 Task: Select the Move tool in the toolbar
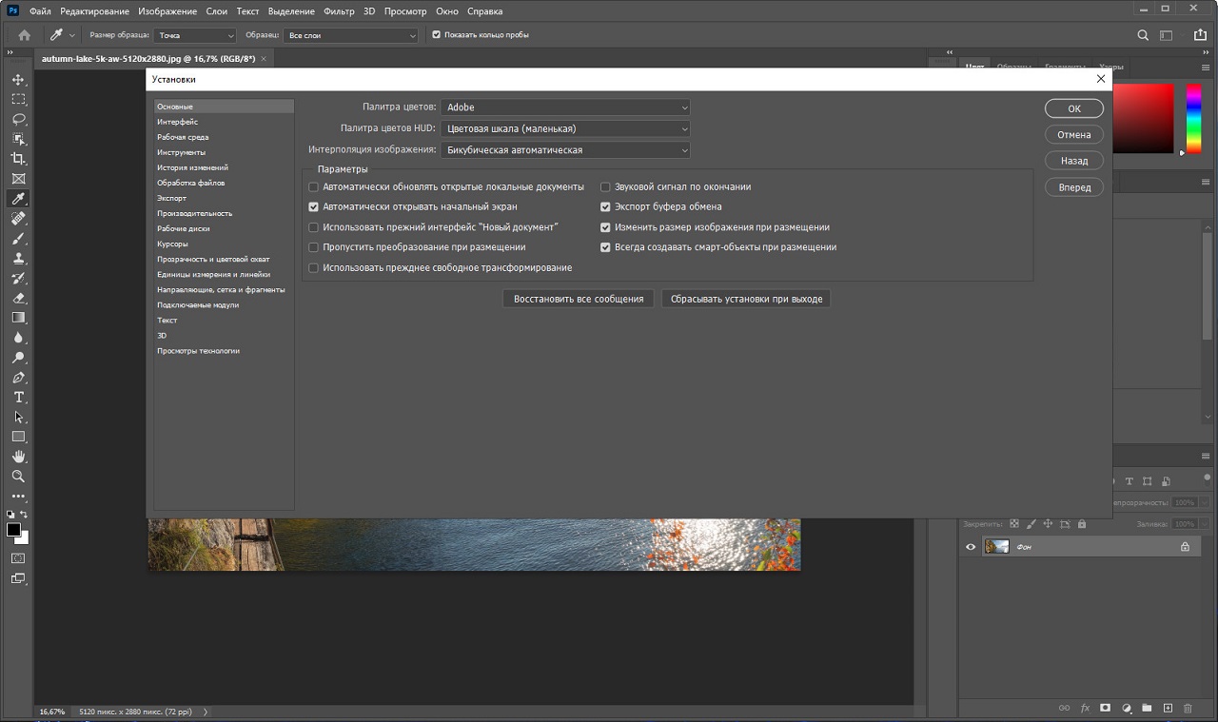coord(18,79)
